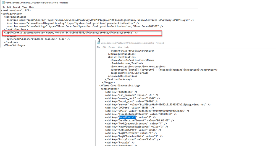Open File menu in OPGatewayService Notepad

[x=99, y=47]
